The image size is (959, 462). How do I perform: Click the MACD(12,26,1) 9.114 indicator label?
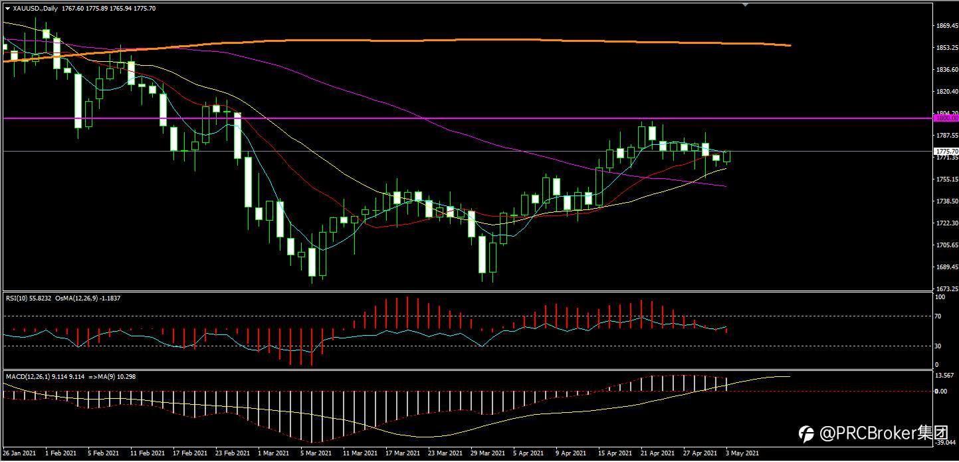(x=45, y=377)
